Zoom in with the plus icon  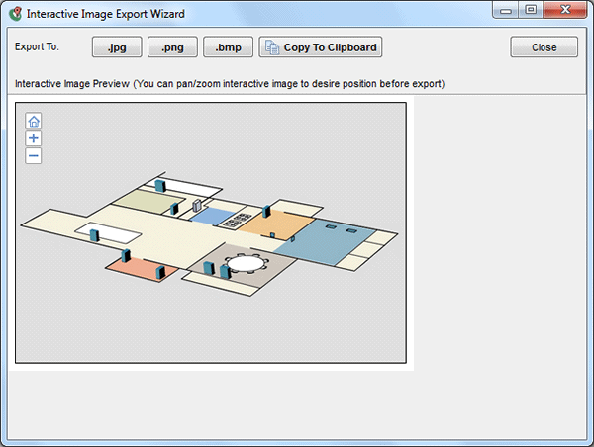coord(34,138)
